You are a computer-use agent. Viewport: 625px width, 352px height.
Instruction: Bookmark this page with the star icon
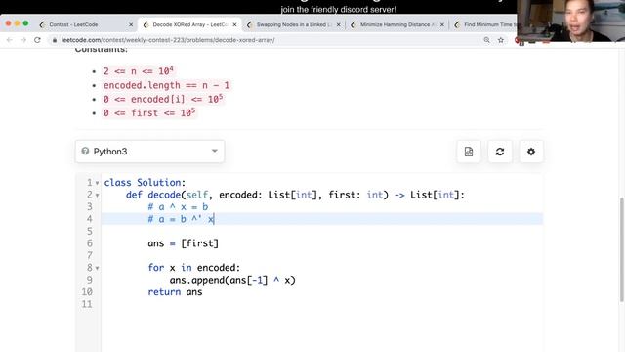pos(501,40)
